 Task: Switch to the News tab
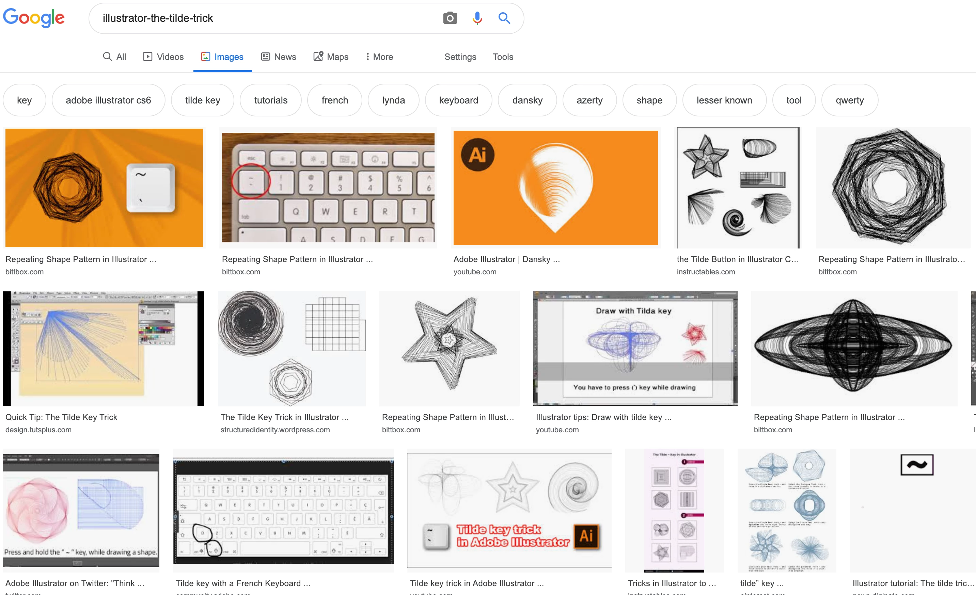point(279,57)
